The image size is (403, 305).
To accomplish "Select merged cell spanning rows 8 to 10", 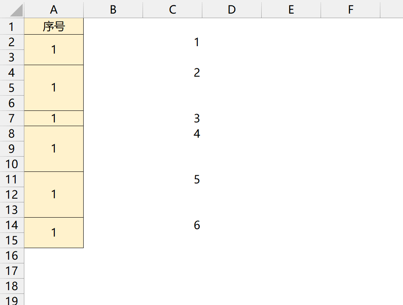I will click(54, 149).
